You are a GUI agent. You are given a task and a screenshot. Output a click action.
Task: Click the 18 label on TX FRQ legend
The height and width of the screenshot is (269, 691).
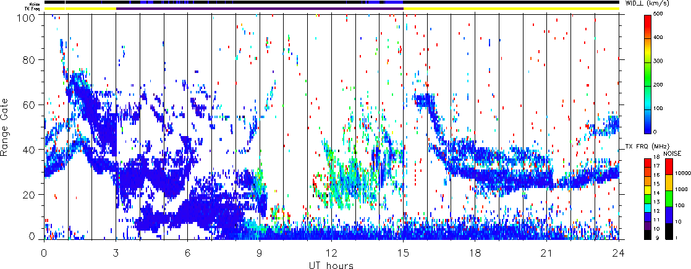[656, 158]
